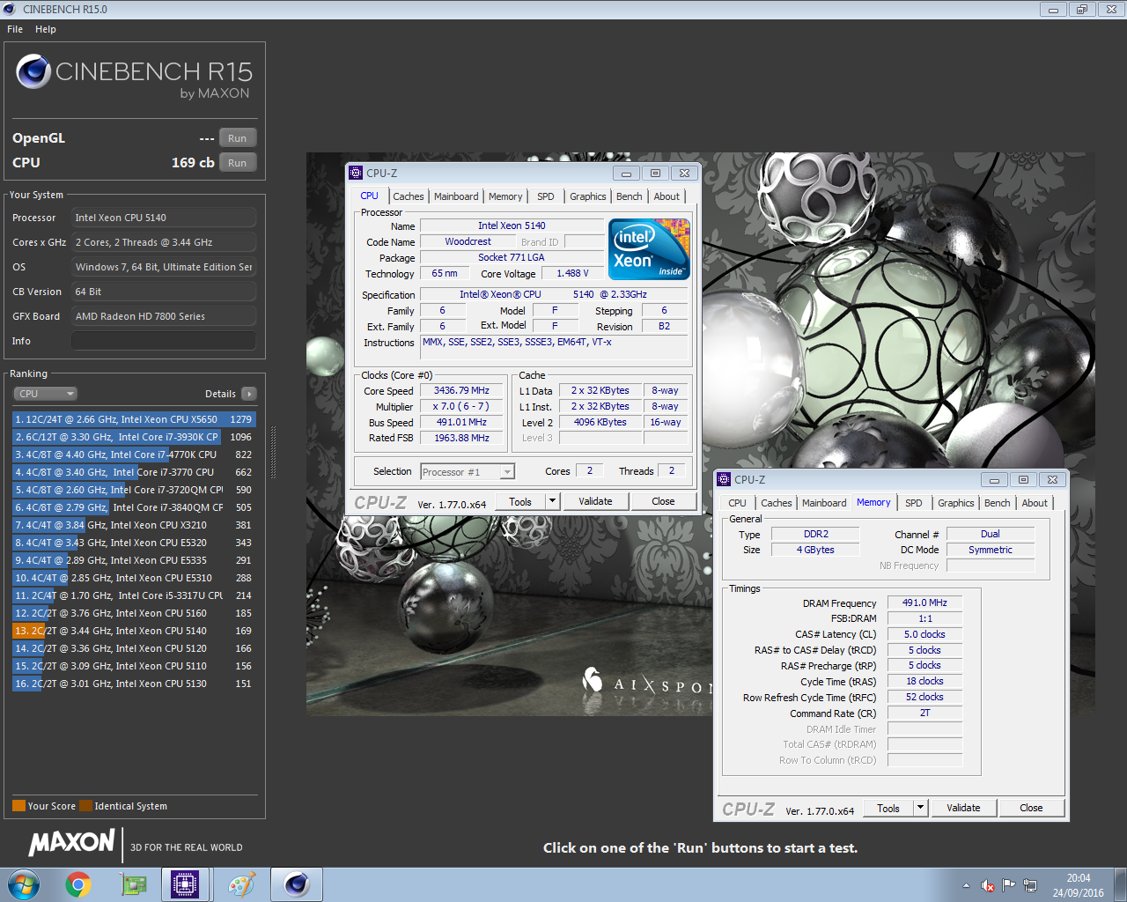This screenshot has width=1127, height=902.
Task: Click the CPU-Z title icon of Memory window
Action: pos(724,479)
